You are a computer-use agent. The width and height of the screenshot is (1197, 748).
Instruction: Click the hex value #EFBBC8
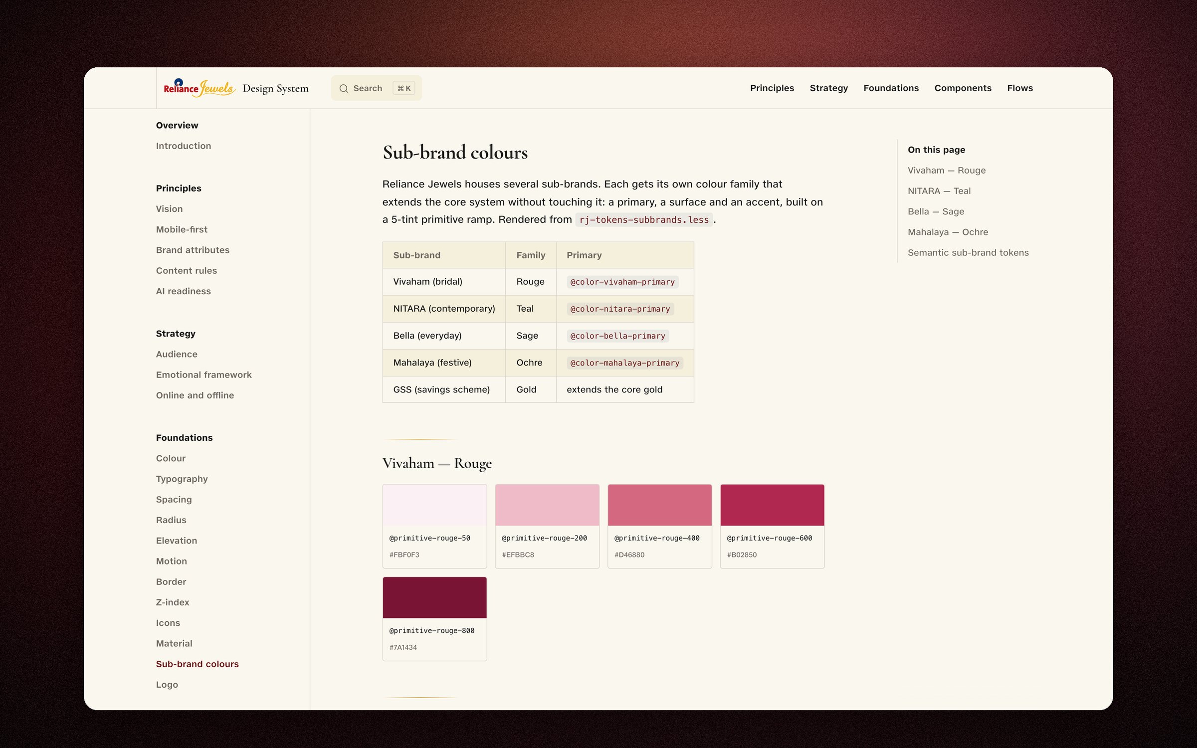click(x=518, y=555)
